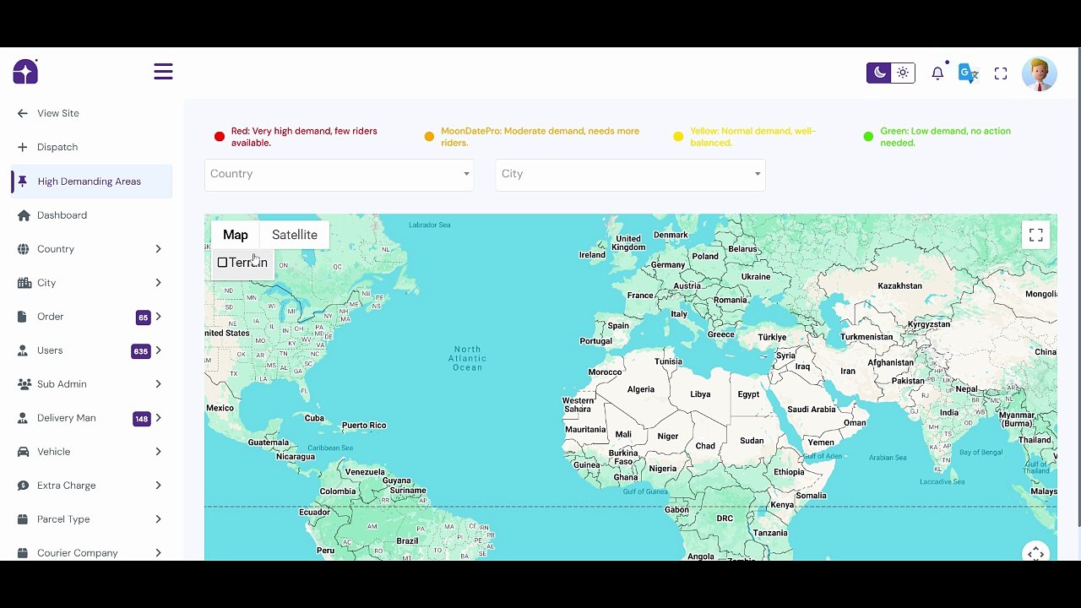
Task: Expand the Vehicle submenu chevron
Action: (x=158, y=452)
